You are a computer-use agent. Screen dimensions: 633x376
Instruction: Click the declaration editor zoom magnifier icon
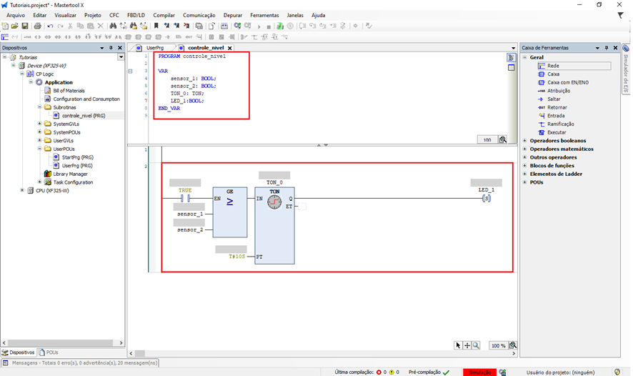(503, 140)
